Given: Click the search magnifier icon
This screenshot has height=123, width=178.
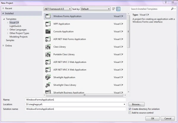Looking at the screenshot, I should pos(172,9).
